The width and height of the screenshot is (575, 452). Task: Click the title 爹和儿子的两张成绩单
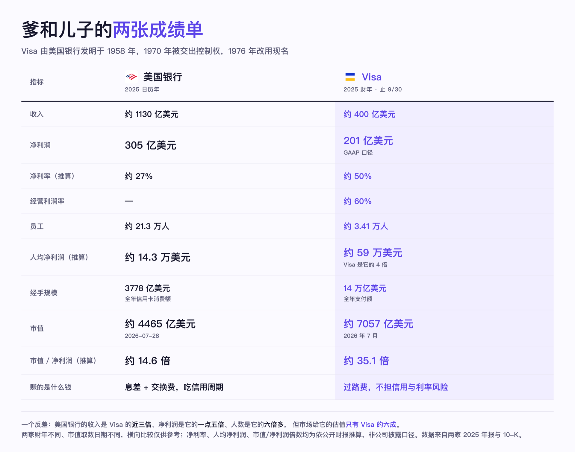(x=112, y=30)
